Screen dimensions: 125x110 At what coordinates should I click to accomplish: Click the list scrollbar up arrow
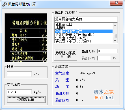(x=115, y=25)
